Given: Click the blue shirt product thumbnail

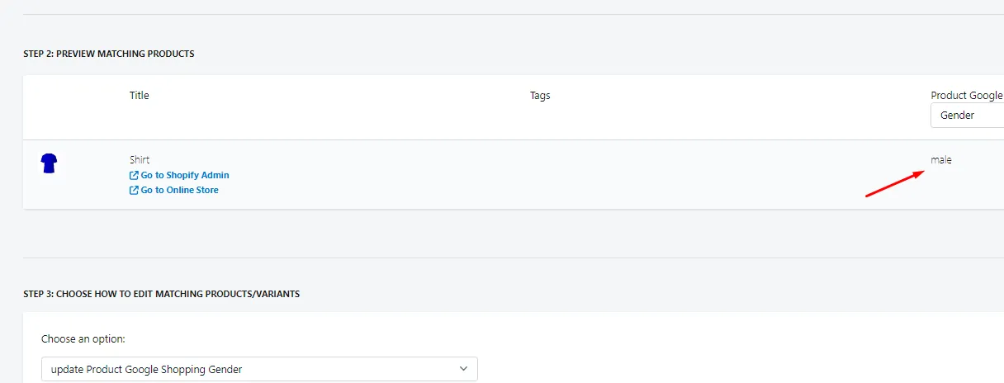Looking at the screenshot, I should pos(49,163).
